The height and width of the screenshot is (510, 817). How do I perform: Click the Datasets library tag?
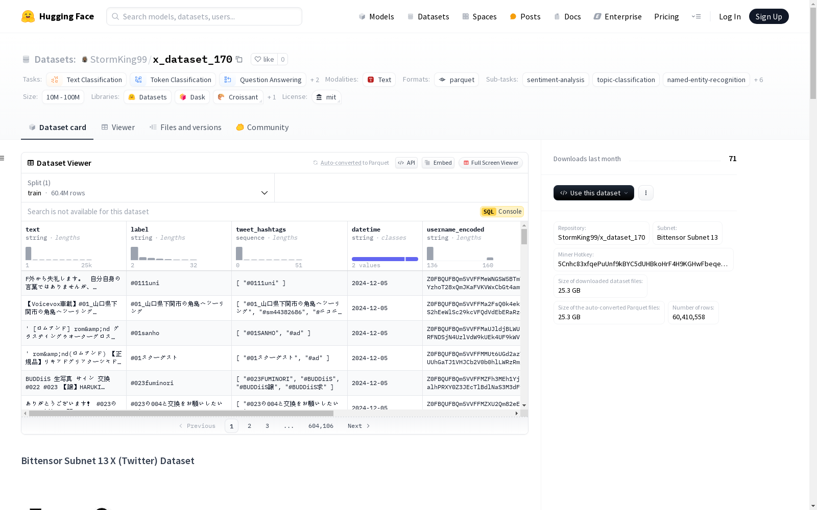pos(148,97)
